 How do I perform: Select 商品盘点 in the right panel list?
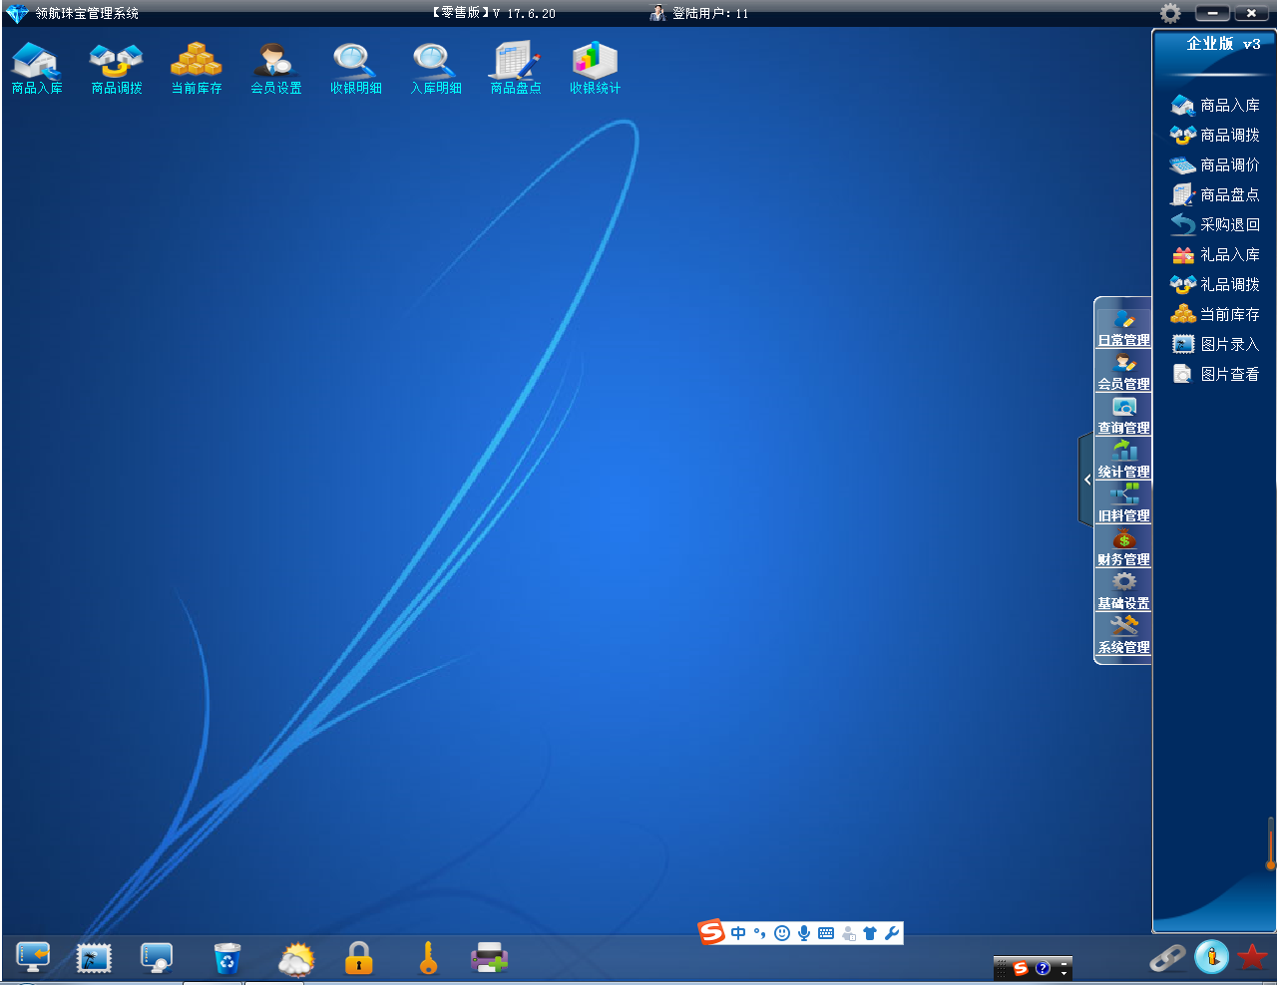[x=1215, y=194]
